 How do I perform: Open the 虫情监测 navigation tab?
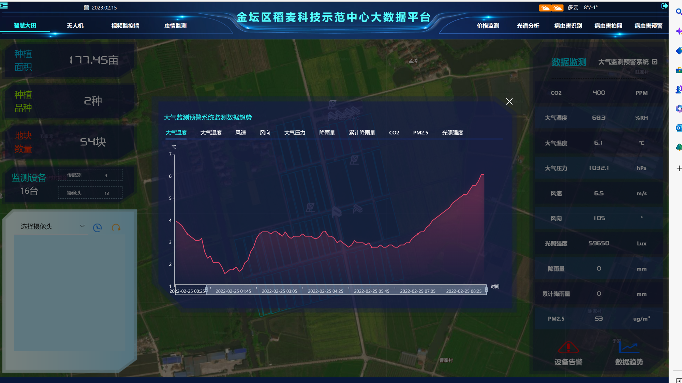pyautogui.click(x=175, y=26)
